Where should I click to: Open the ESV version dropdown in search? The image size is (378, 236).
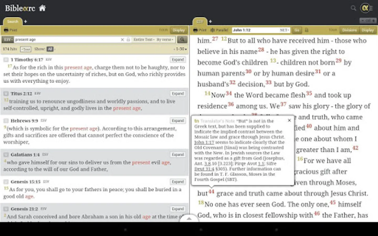[8, 40]
